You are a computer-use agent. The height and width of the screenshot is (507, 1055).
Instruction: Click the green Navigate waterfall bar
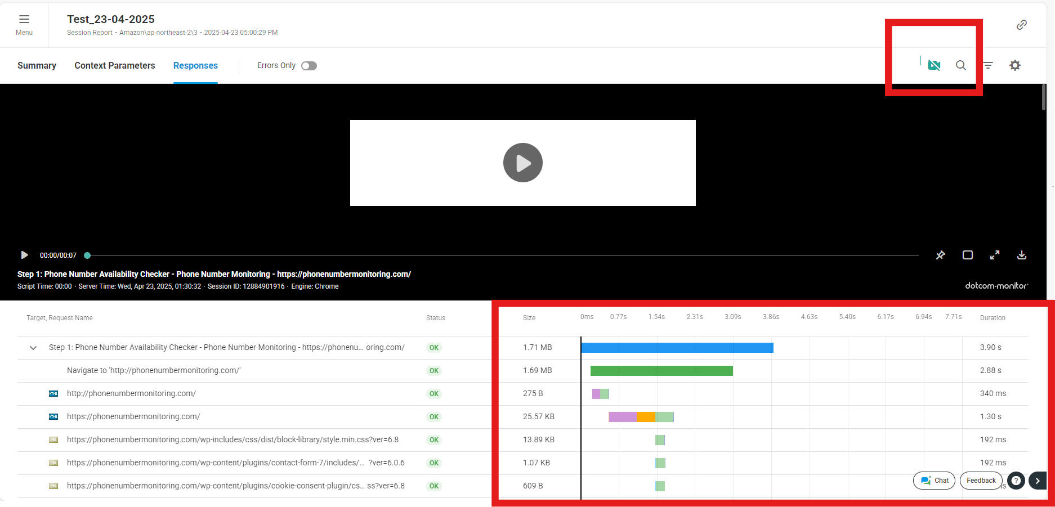click(x=661, y=371)
